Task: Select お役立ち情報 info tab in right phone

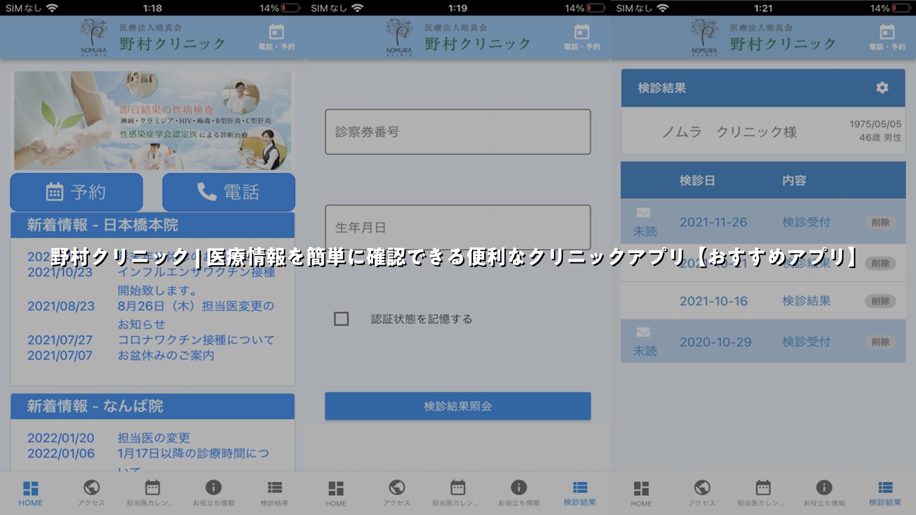Action: pos(824,494)
